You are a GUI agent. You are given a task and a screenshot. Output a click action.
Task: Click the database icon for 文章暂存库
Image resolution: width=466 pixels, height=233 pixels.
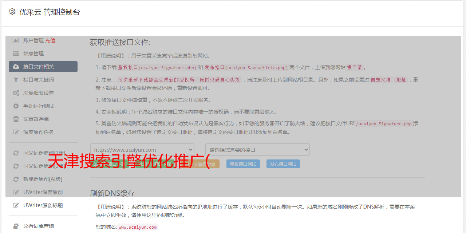(16, 119)
